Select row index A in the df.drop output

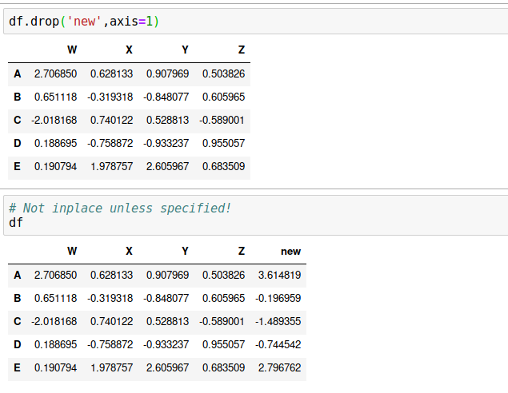[x=18, y=73]
